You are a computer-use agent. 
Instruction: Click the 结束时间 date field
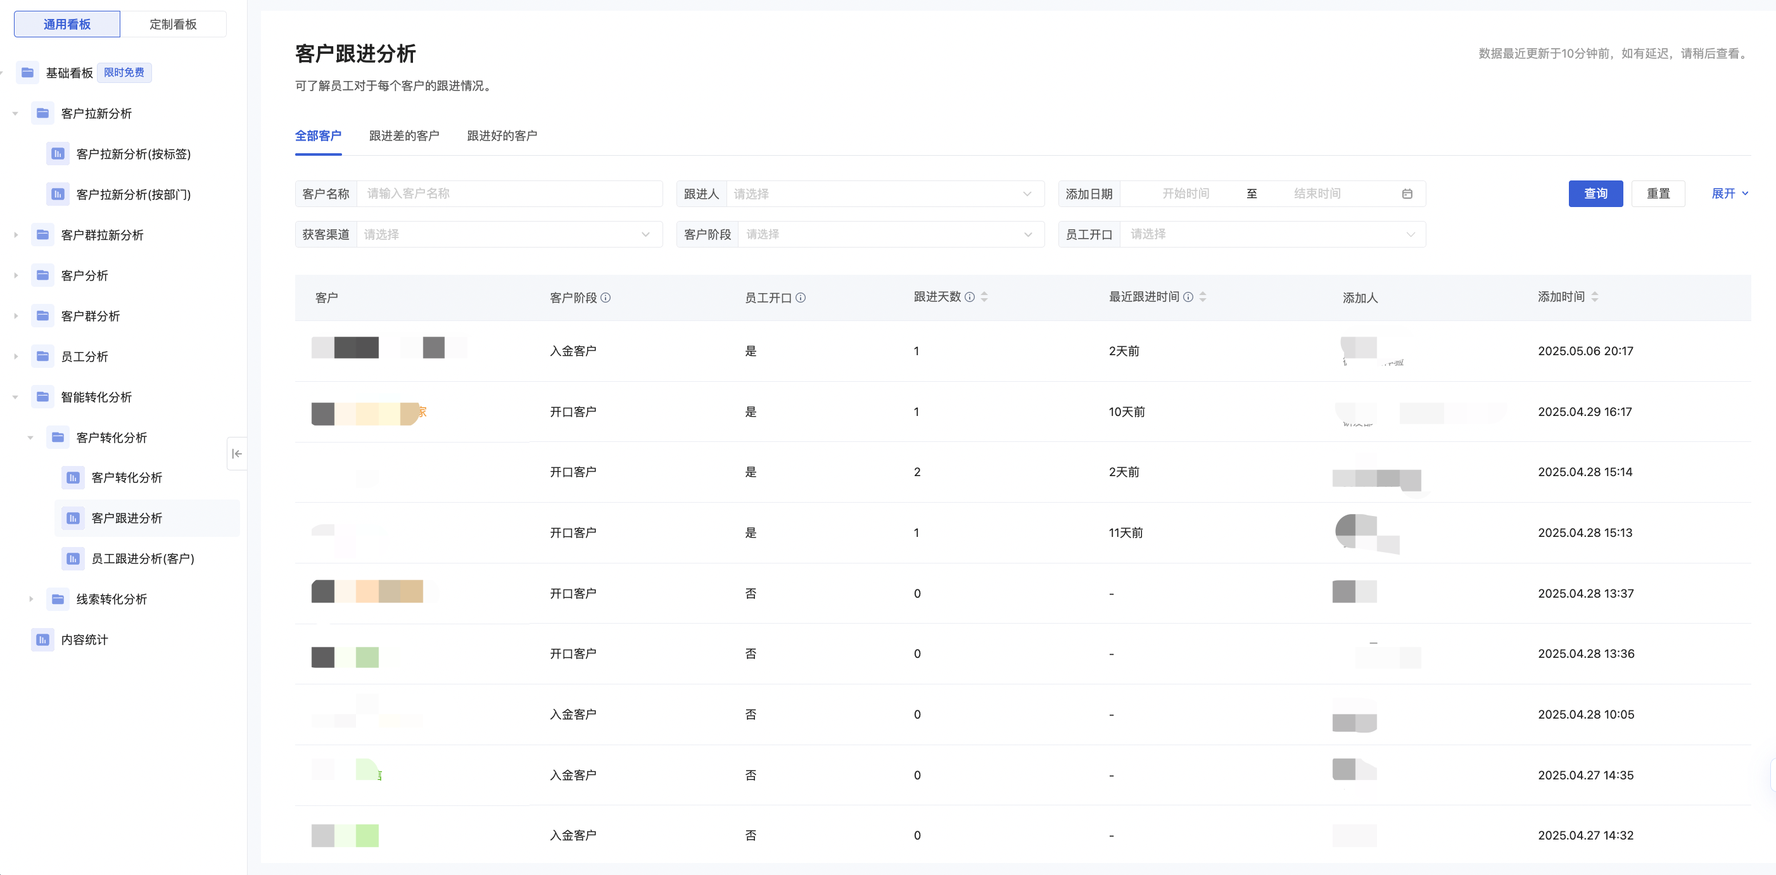pos(1317,194)
